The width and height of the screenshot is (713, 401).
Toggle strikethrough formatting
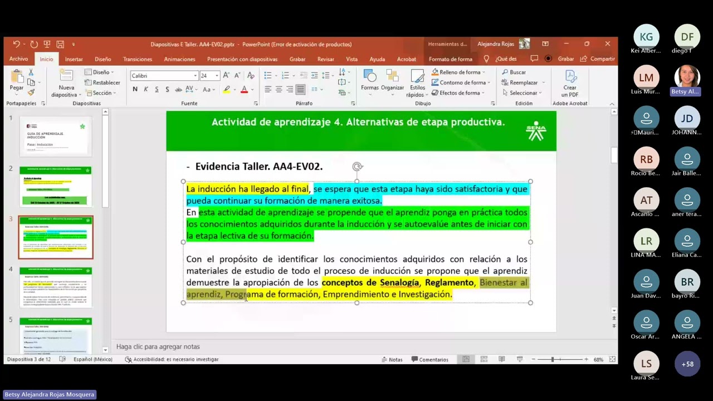click(178, 89)
